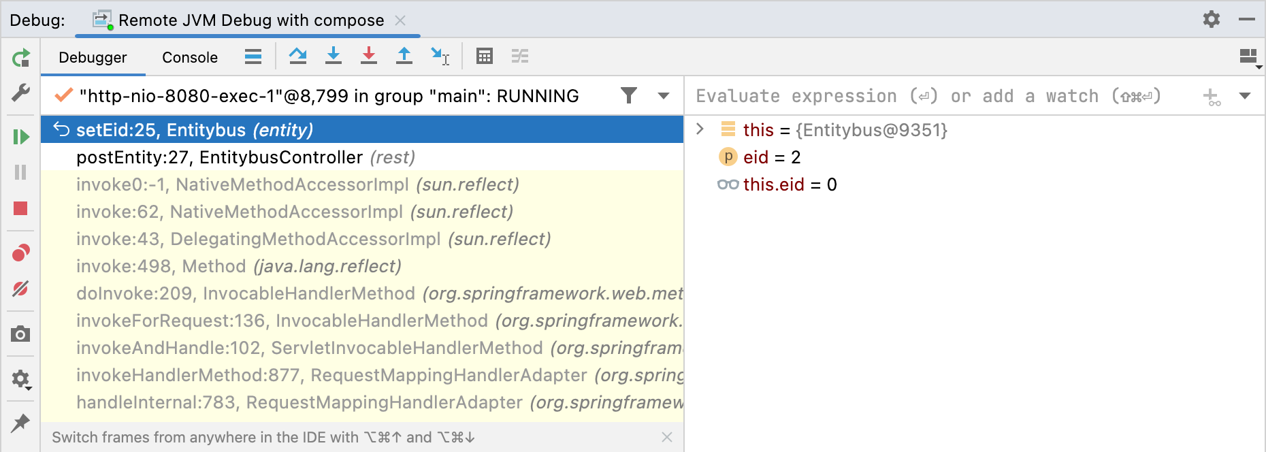Switch to the Console tab

click(190, 57)
